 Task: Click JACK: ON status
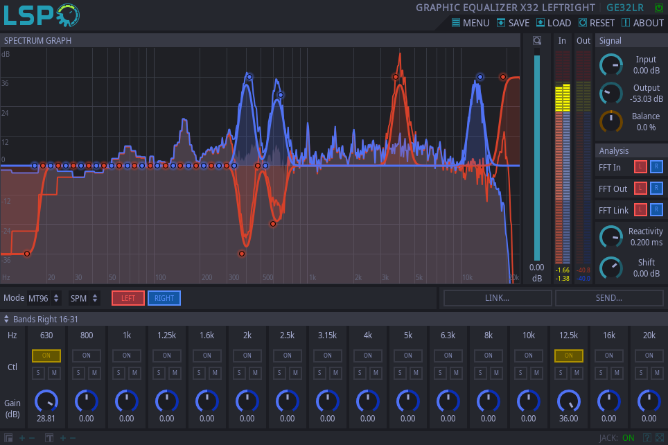click(x=617, y=438)
